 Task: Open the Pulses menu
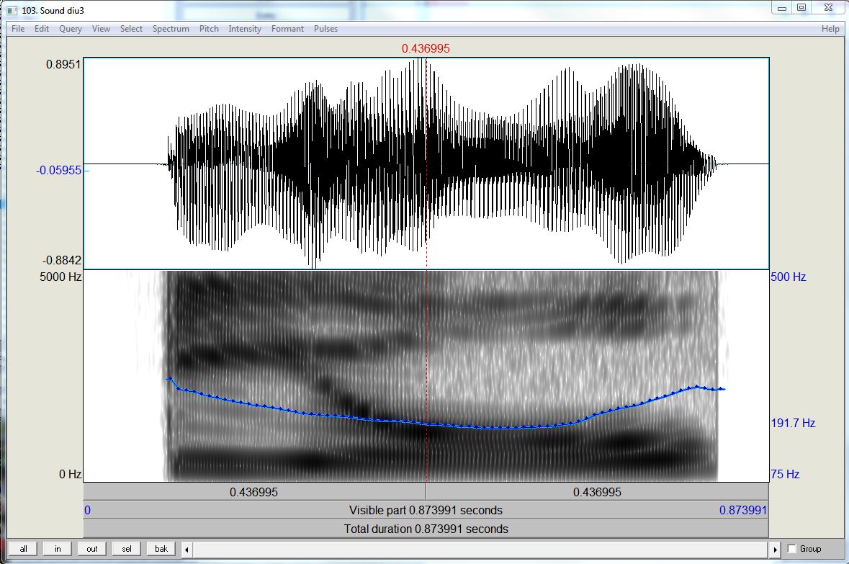point(325,29)
